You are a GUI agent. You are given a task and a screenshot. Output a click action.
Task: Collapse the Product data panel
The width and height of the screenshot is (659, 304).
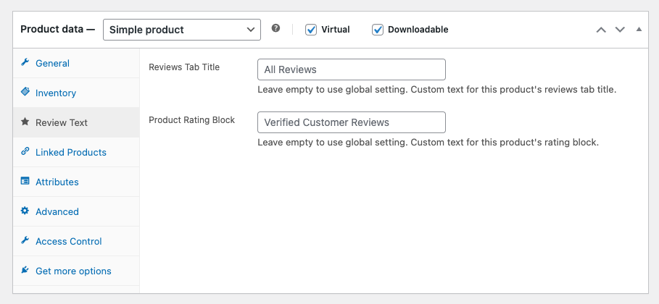tap(639, 30)
